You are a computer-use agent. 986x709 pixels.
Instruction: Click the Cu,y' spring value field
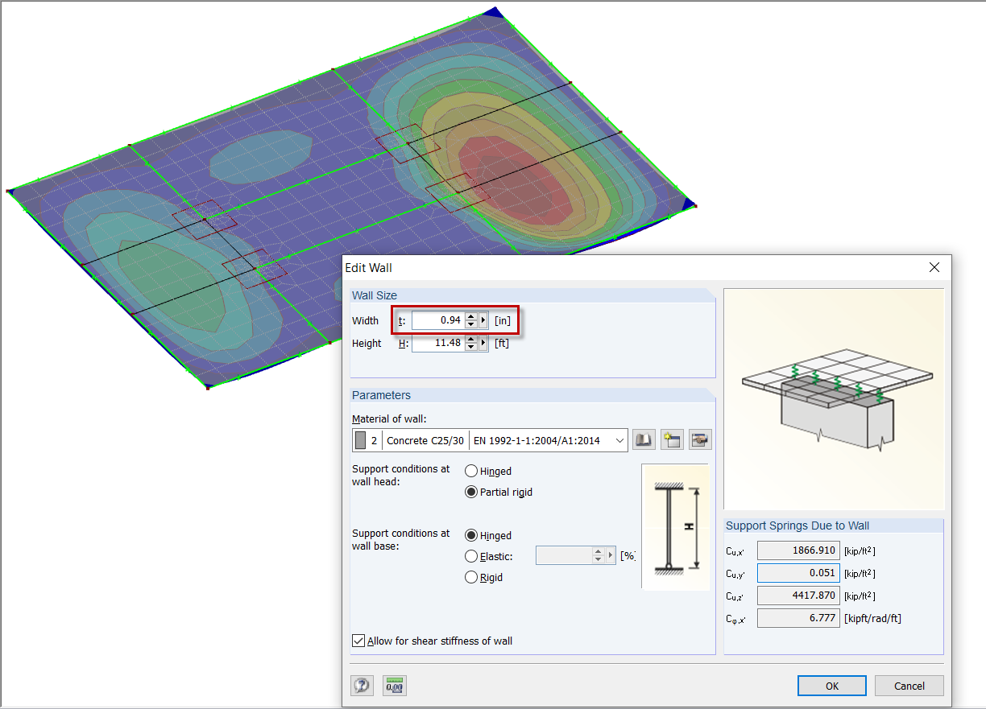pyautogui.click(x=797, y=572)
